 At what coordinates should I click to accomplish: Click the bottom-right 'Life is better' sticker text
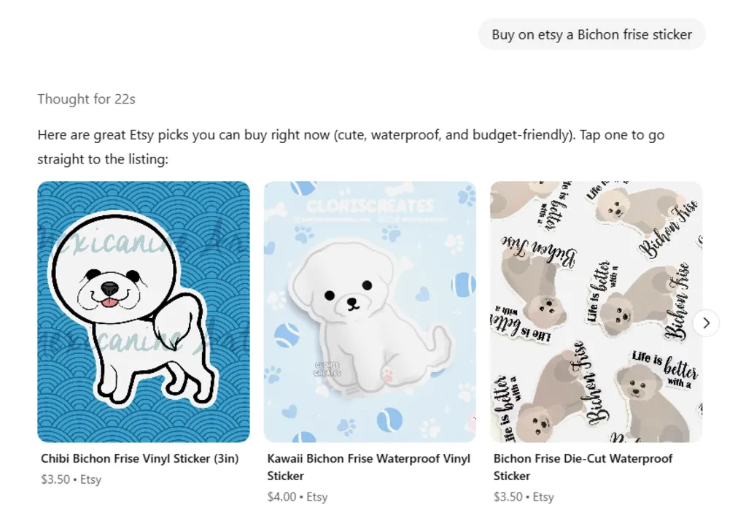(x=666, y=368)
